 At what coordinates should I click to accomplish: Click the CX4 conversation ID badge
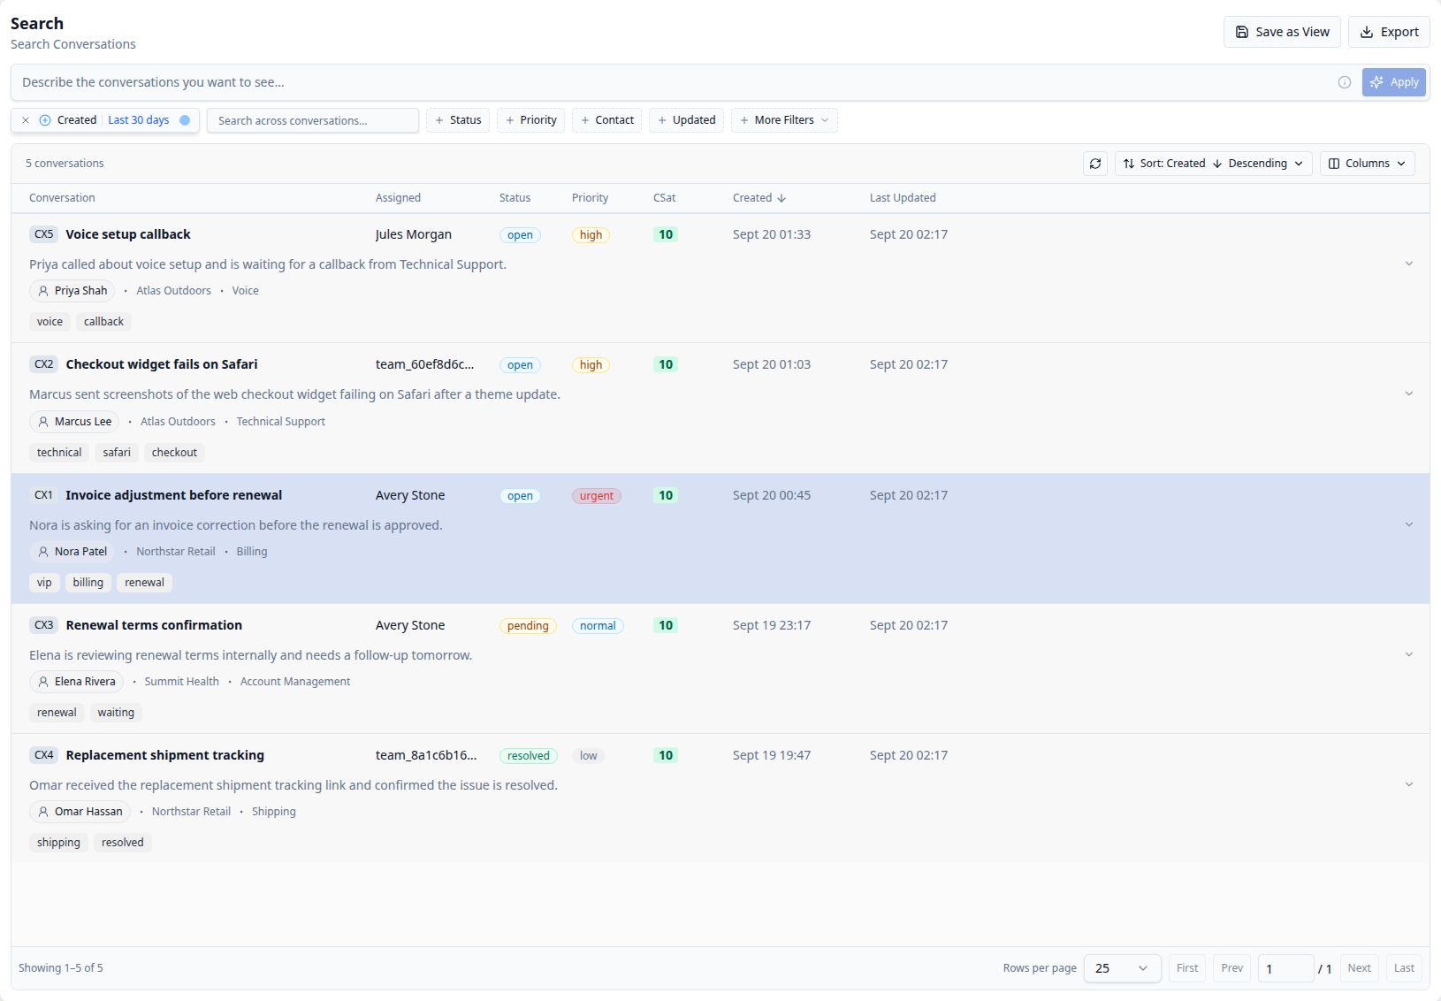[44, 755]
